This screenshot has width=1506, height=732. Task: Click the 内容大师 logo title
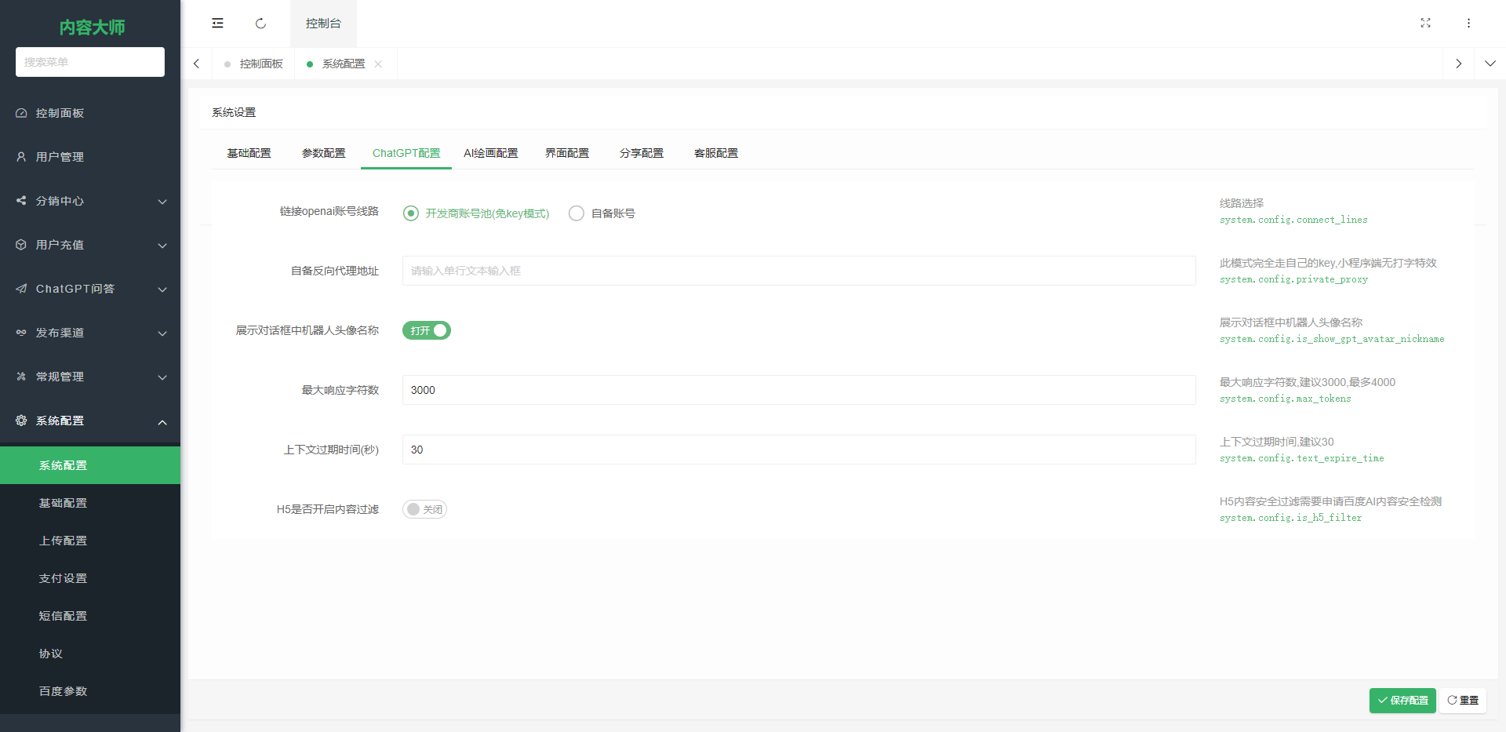[x=92, y=27]
